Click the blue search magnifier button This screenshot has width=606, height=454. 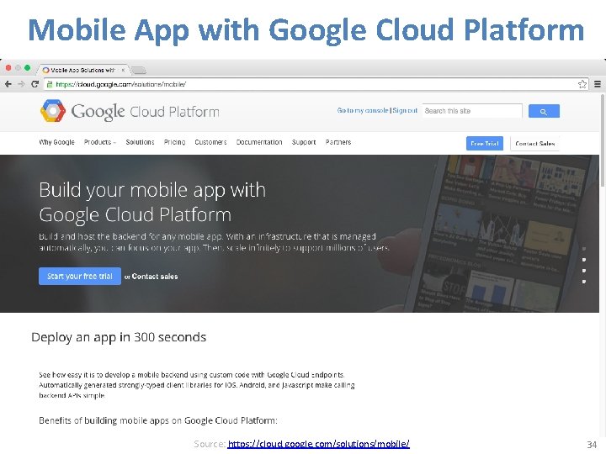click(x=544, y=111)
